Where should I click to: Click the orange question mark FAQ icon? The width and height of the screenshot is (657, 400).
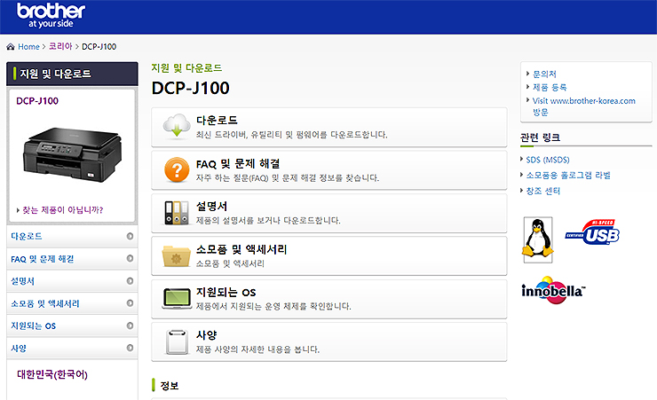pos(177,170)
